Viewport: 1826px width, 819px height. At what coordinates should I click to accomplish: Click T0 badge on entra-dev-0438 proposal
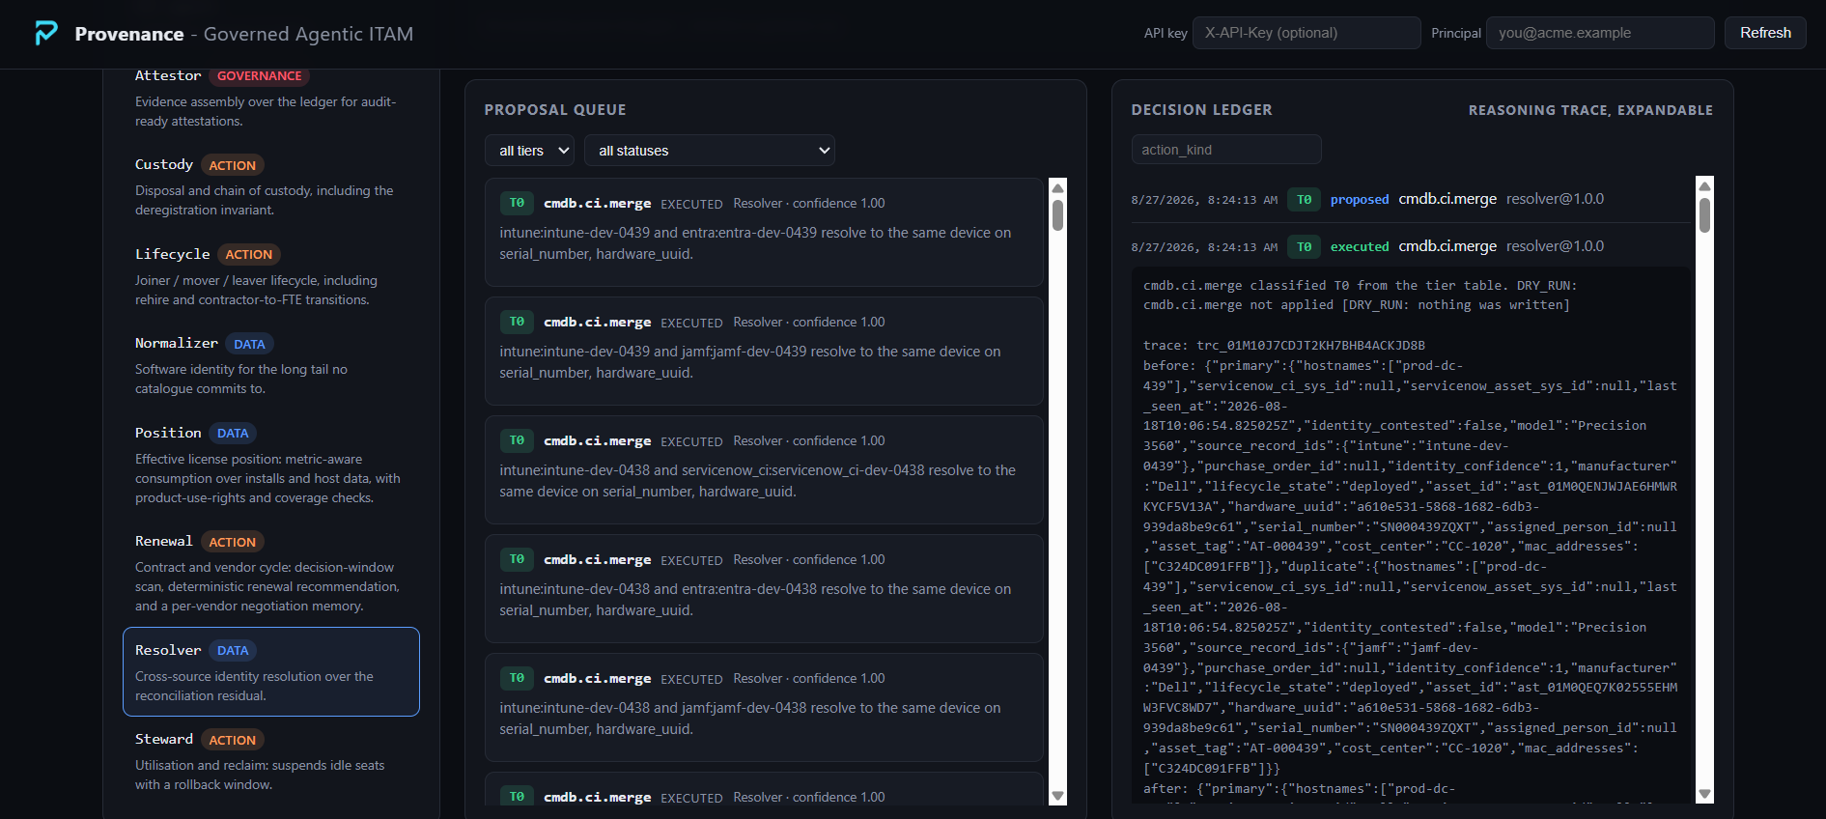[517, 559]
